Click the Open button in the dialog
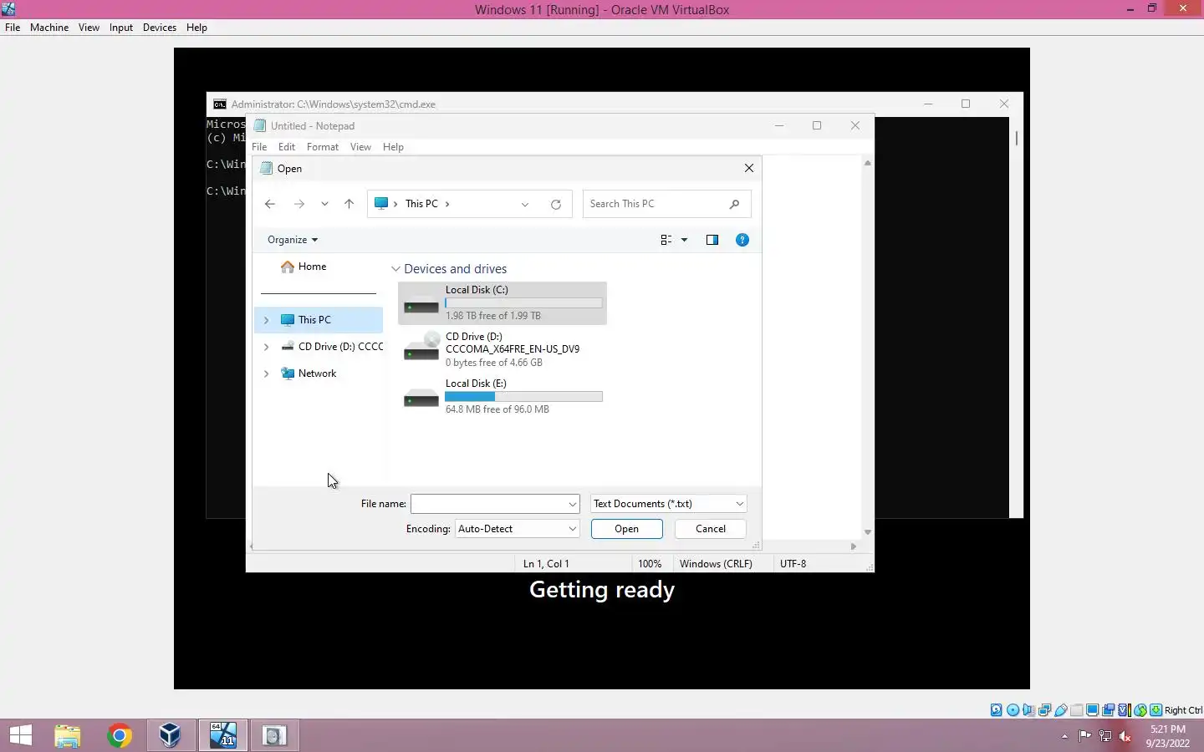1204x752 pixels. [x=626, y=529]
